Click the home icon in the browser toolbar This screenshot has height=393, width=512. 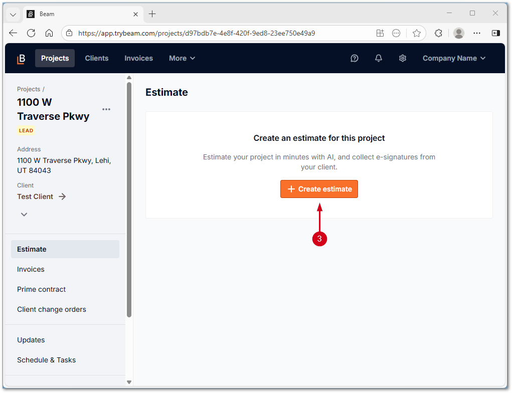(50, 33)
